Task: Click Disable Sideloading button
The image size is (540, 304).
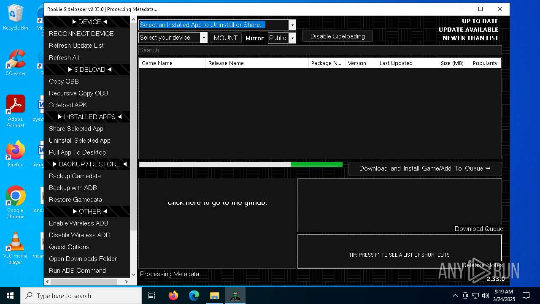Action: [x=337, y=36]
